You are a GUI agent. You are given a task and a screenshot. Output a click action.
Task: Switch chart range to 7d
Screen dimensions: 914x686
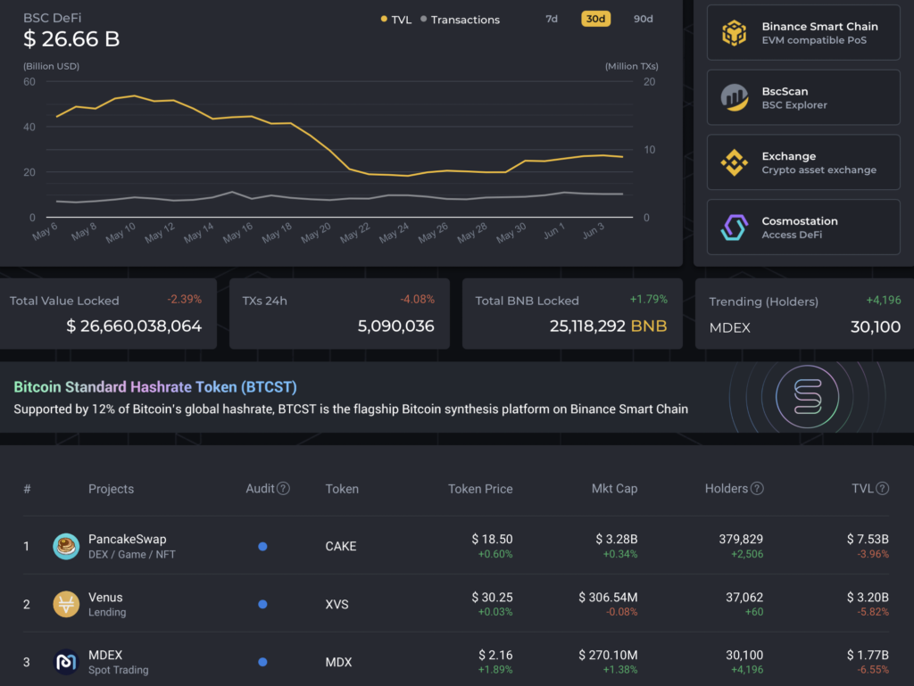click(552, 19)
